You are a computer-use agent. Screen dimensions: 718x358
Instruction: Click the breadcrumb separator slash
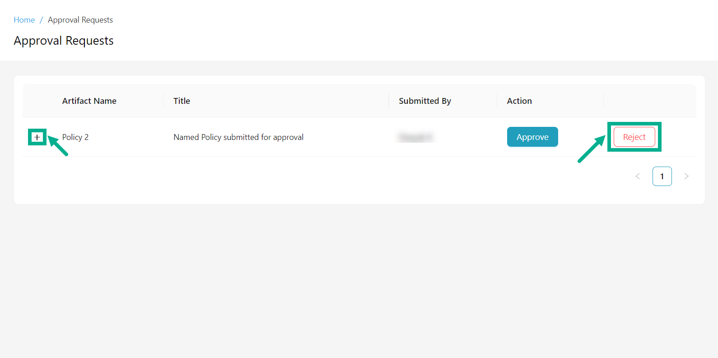pos(40,19)
